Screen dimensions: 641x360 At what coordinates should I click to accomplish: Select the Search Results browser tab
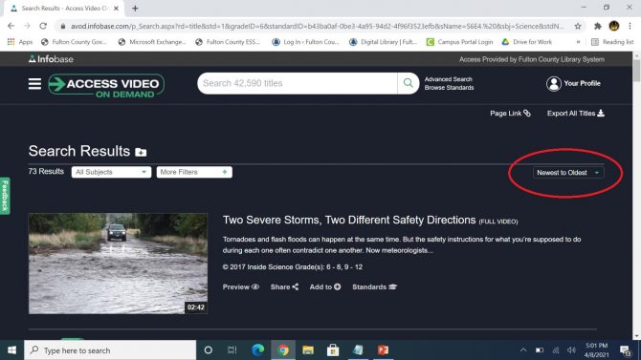64,9
